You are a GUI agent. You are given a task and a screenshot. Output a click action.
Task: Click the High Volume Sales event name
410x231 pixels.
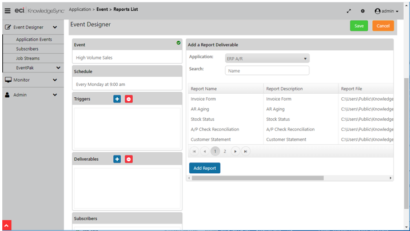click(x=94, y=58)
